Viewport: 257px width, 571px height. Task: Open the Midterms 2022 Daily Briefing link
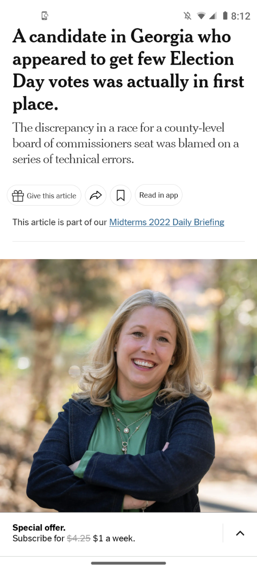point(167,222)
